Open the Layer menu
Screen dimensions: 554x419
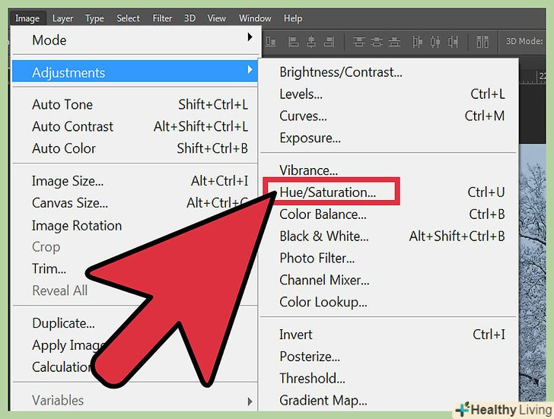(62, 18)
